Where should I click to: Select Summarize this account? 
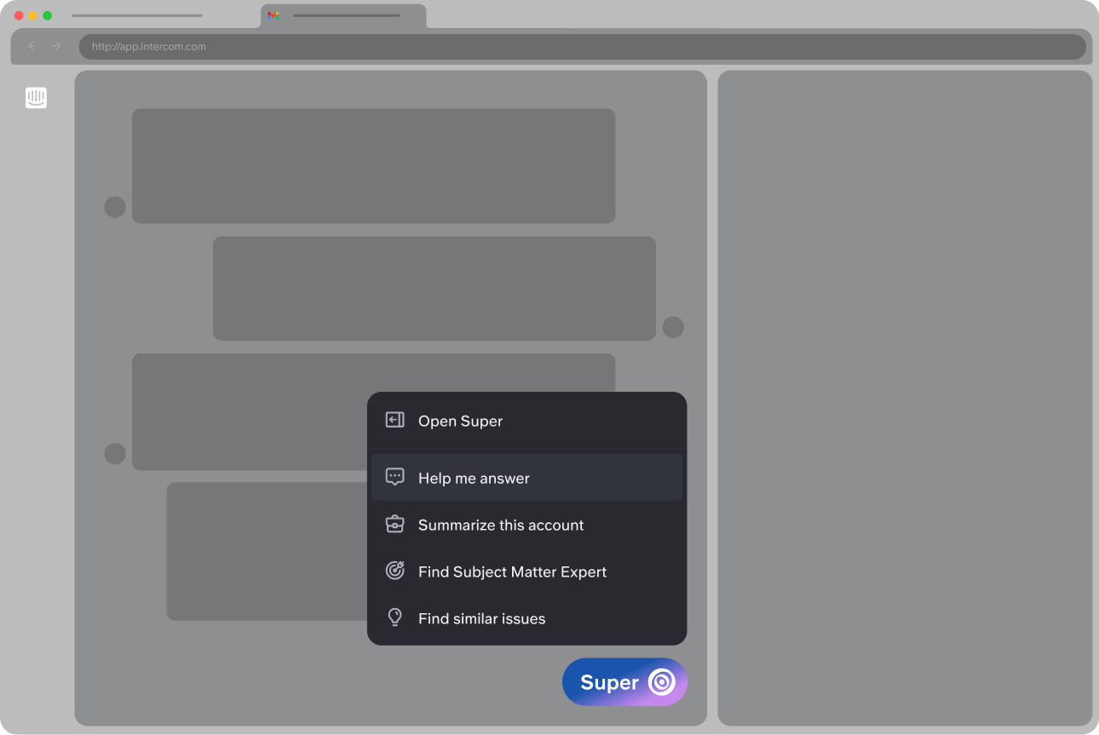[526, 525]
